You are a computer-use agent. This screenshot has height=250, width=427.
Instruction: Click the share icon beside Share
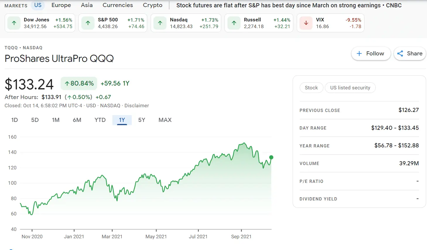point(400,54)
